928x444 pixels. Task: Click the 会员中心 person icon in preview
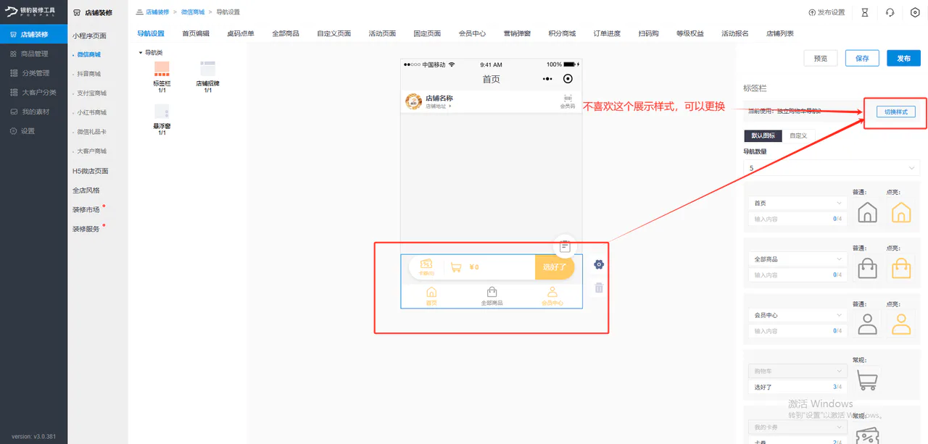[552, 292]
